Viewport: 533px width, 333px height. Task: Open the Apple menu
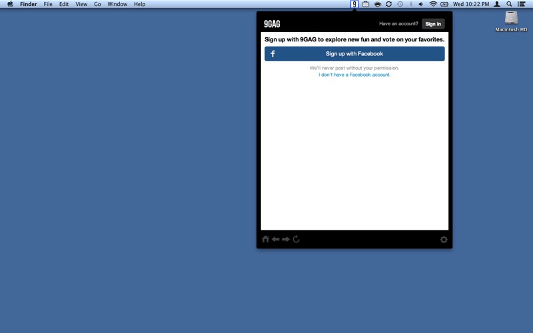(10, 4)
